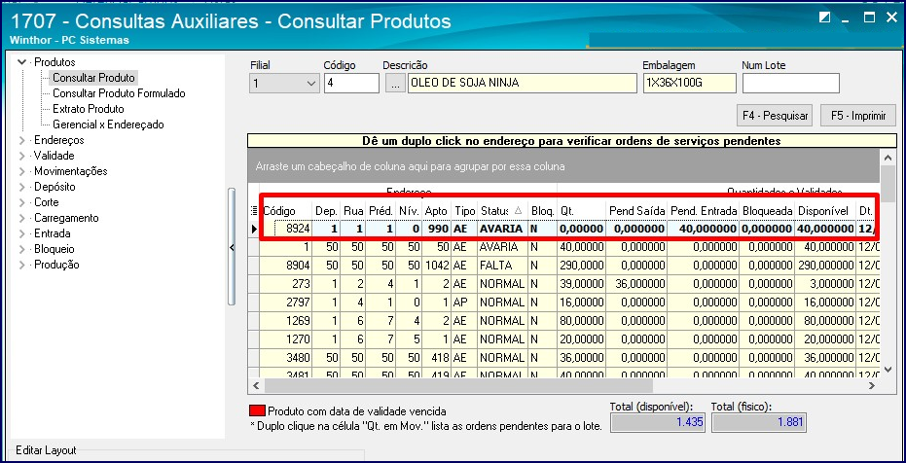Viewport: 906px width, 463px height.
Task: Select row with código 8904
Action: click(x=563, y=265)
